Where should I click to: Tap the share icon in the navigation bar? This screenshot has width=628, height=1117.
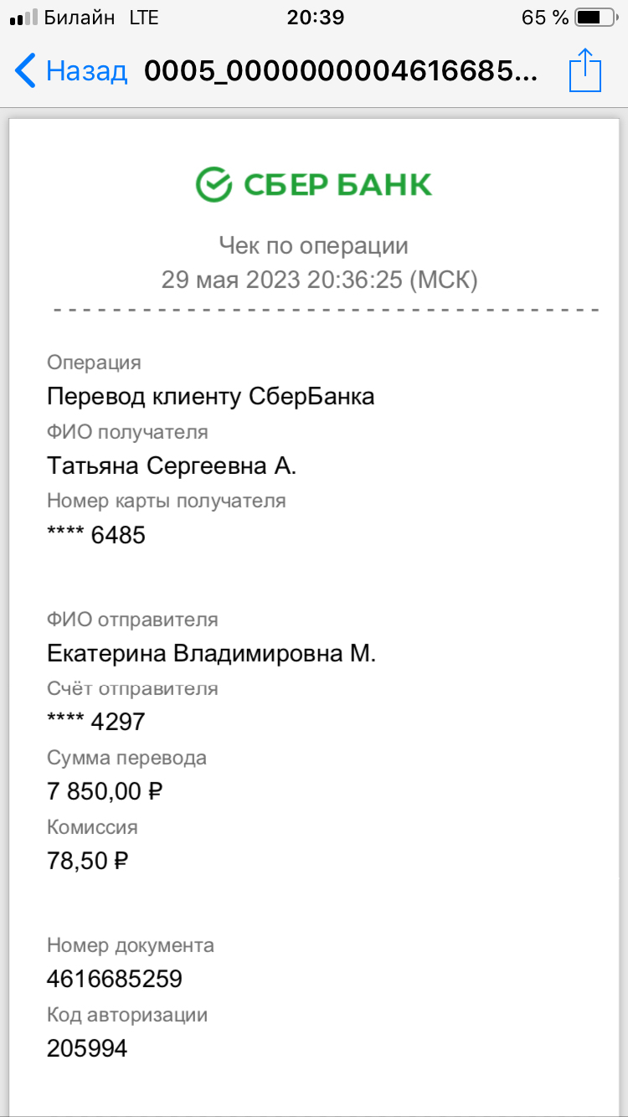click(585, 70)
